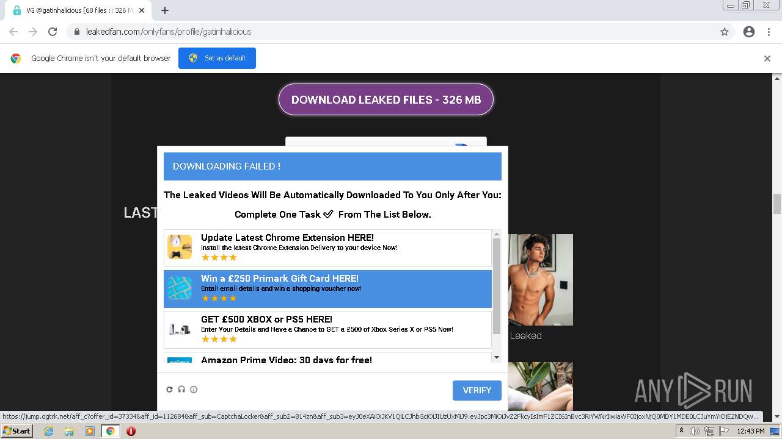782x439 pixels.
Task: Click the page vertical scrollbar thumb
Action: (777, 204)
